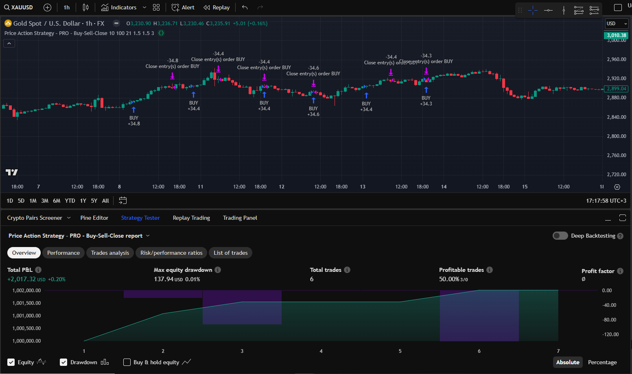Open the candle chart style picker
This screenshot has width=632, height=374.
coord(86,7)
